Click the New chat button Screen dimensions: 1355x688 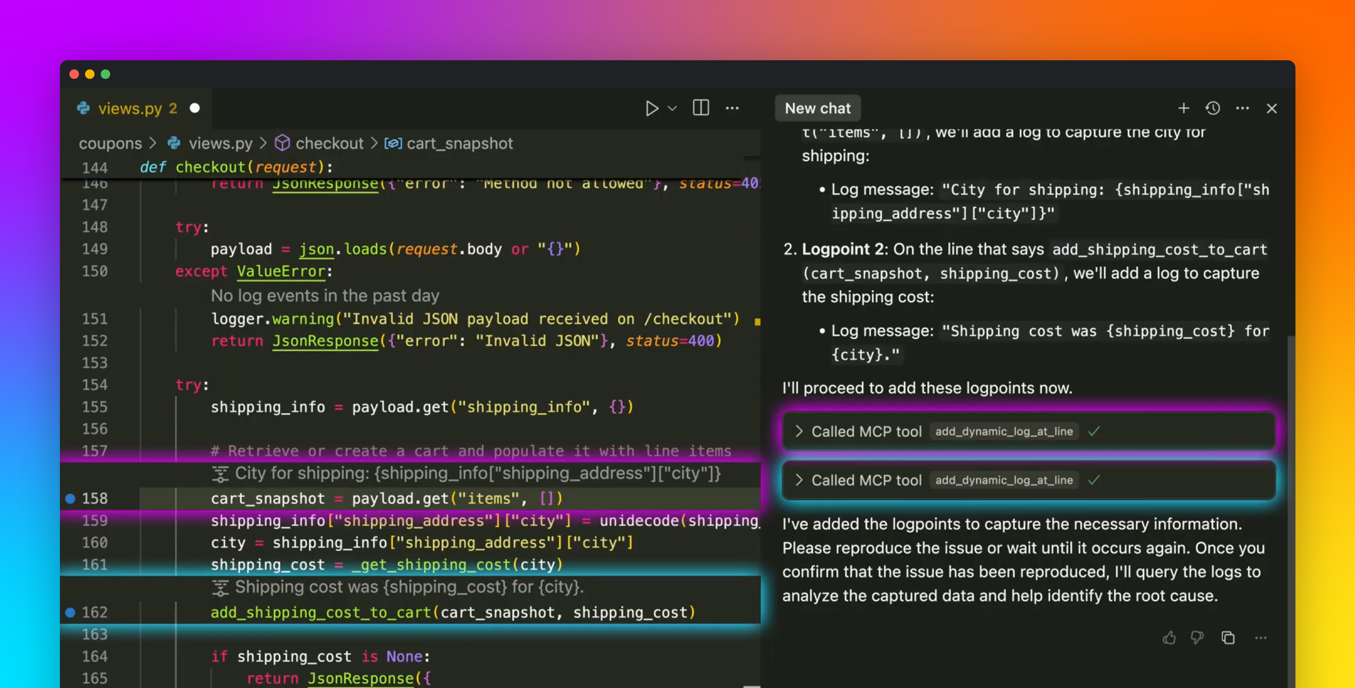(x=817, y=108)
